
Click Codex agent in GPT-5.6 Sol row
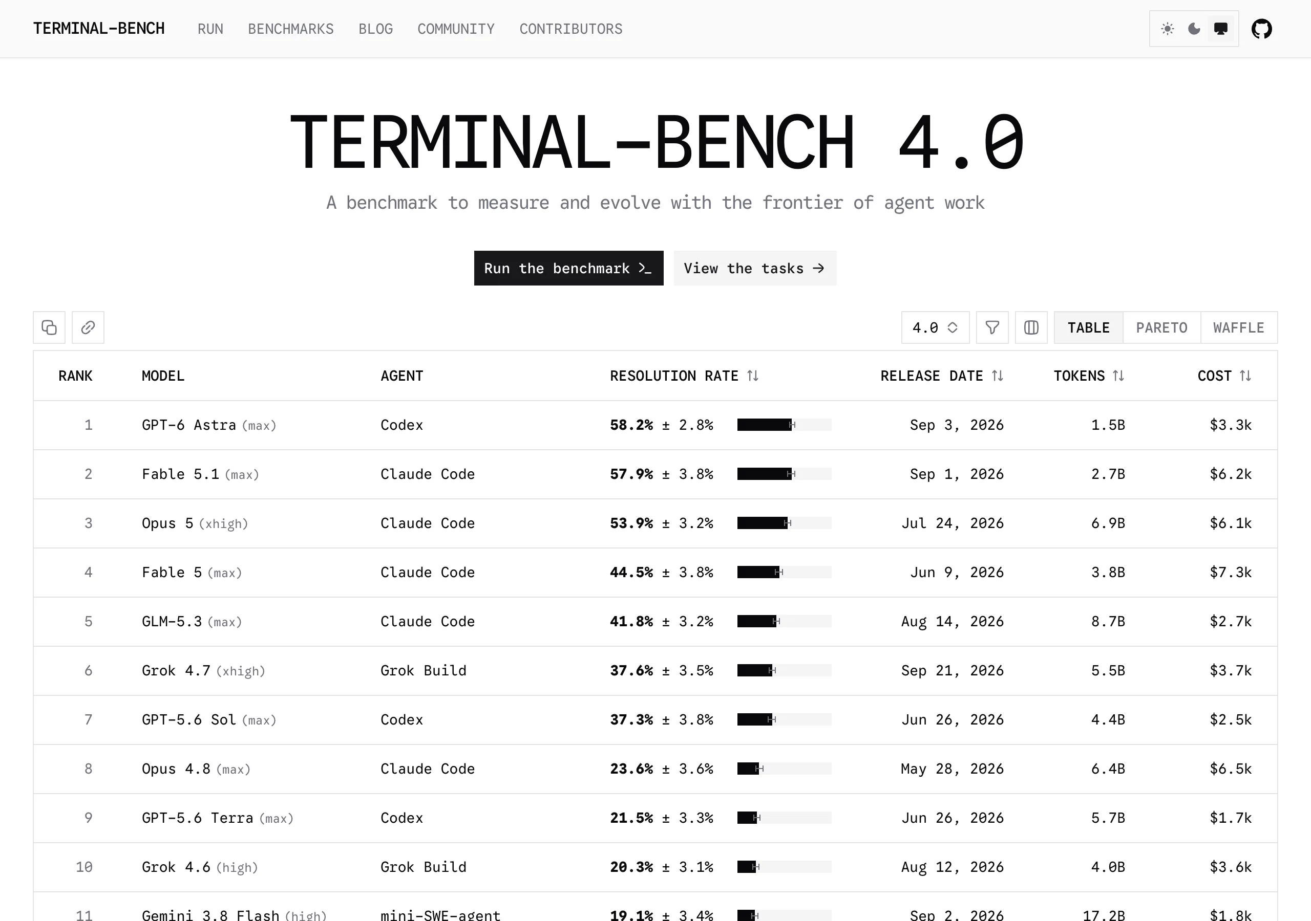pos(402,719)
